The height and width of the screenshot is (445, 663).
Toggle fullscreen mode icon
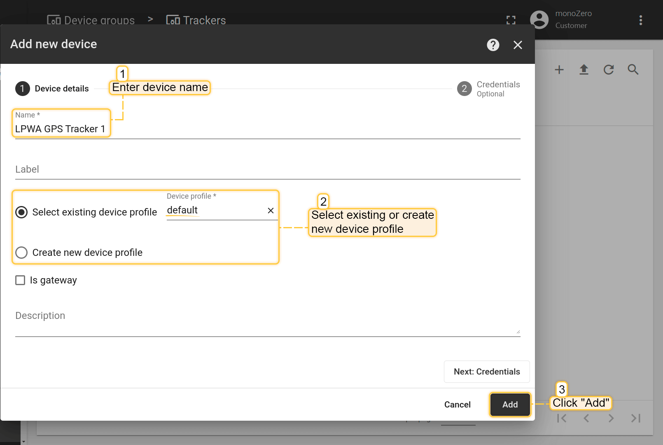click(511, 20)
